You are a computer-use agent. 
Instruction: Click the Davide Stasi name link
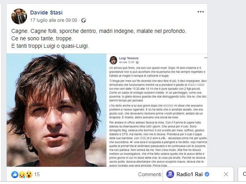click(x=46, y=13)
